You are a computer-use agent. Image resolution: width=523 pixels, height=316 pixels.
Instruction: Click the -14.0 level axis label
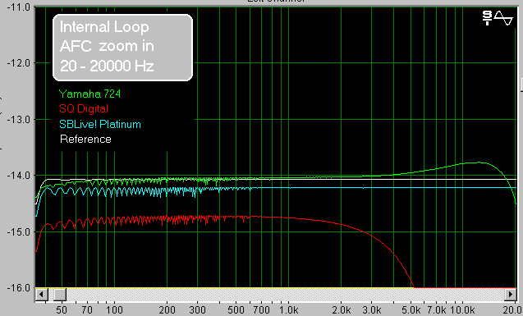click(x=18, y=175)
